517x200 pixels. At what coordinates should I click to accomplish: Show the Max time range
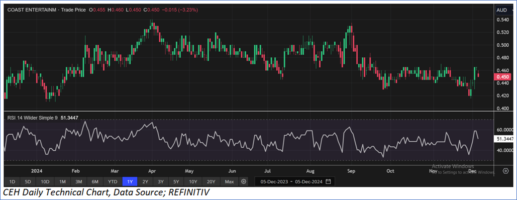tap(229, 181)
